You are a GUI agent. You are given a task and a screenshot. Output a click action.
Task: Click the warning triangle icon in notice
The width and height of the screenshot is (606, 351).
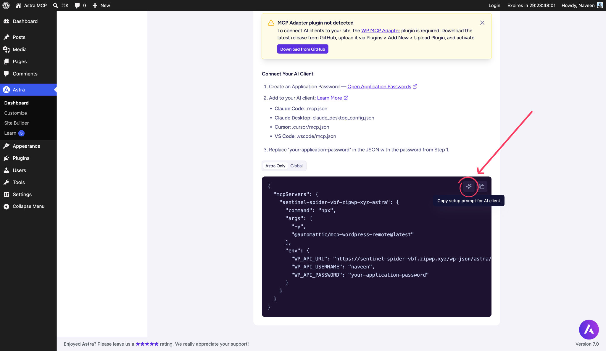(271, 23)
